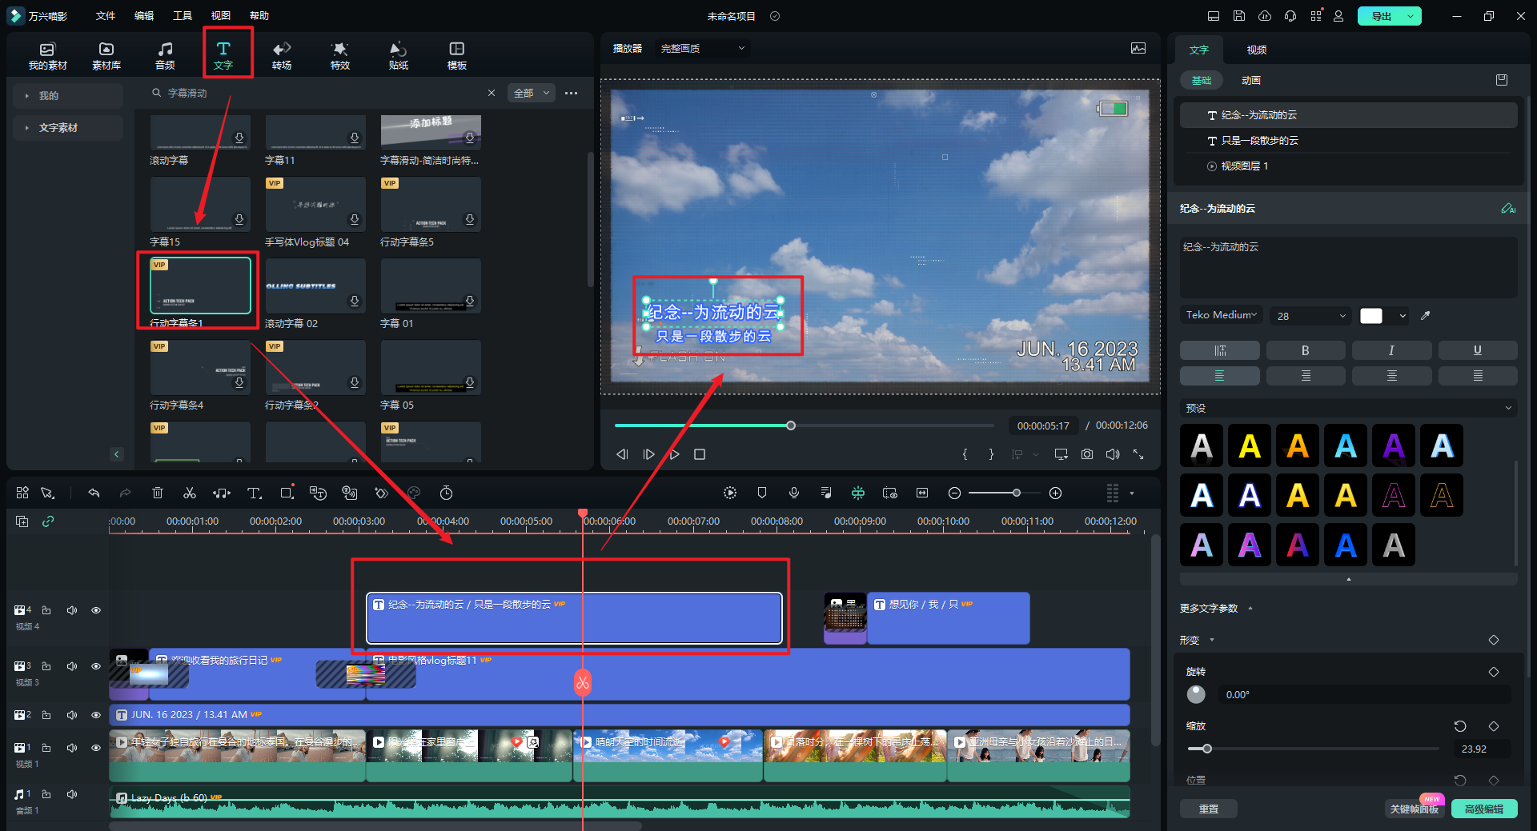The image size is (1537, 831).
Task: Open the Teko Medium font dropdown
Action: point(1221,315)
